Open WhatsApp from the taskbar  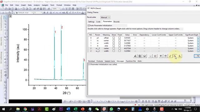click(111, 109)
